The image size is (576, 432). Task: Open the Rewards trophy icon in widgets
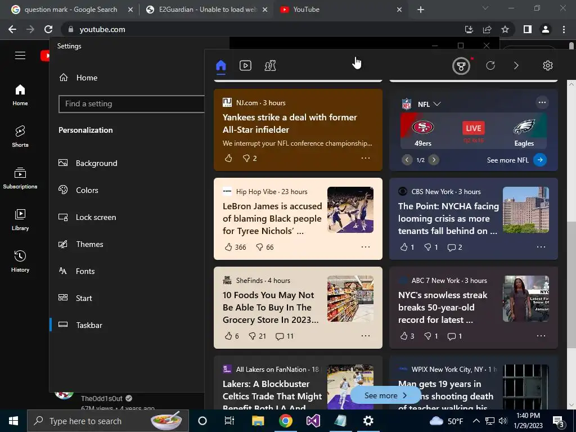[x=461, y=66]
